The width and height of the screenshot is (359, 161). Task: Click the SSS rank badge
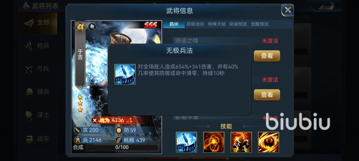(x=151, y=25)
